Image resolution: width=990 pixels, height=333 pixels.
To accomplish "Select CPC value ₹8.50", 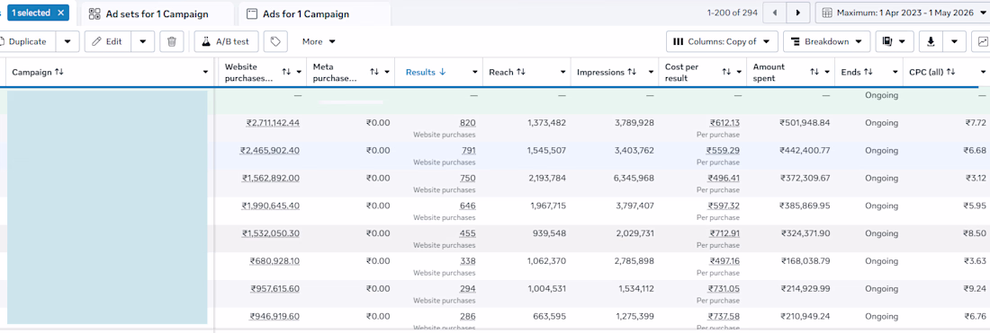I will [976, 233].
